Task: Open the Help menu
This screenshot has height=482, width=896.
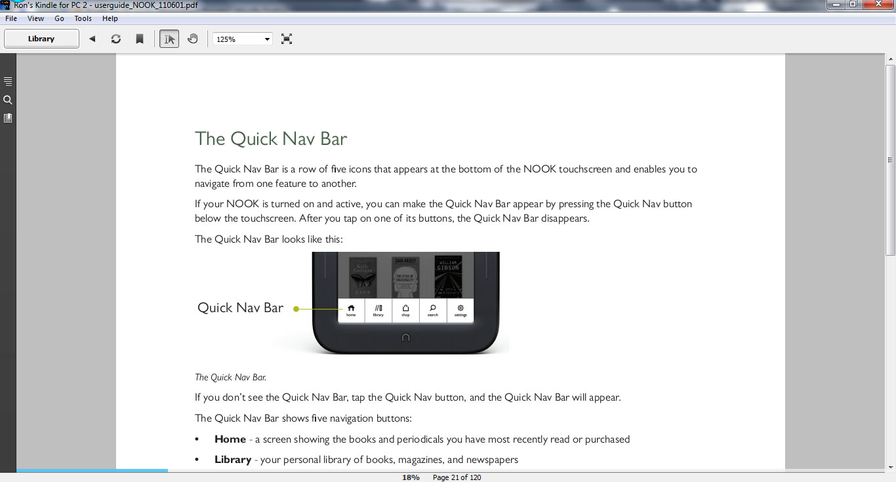Action: pos(110,18)
